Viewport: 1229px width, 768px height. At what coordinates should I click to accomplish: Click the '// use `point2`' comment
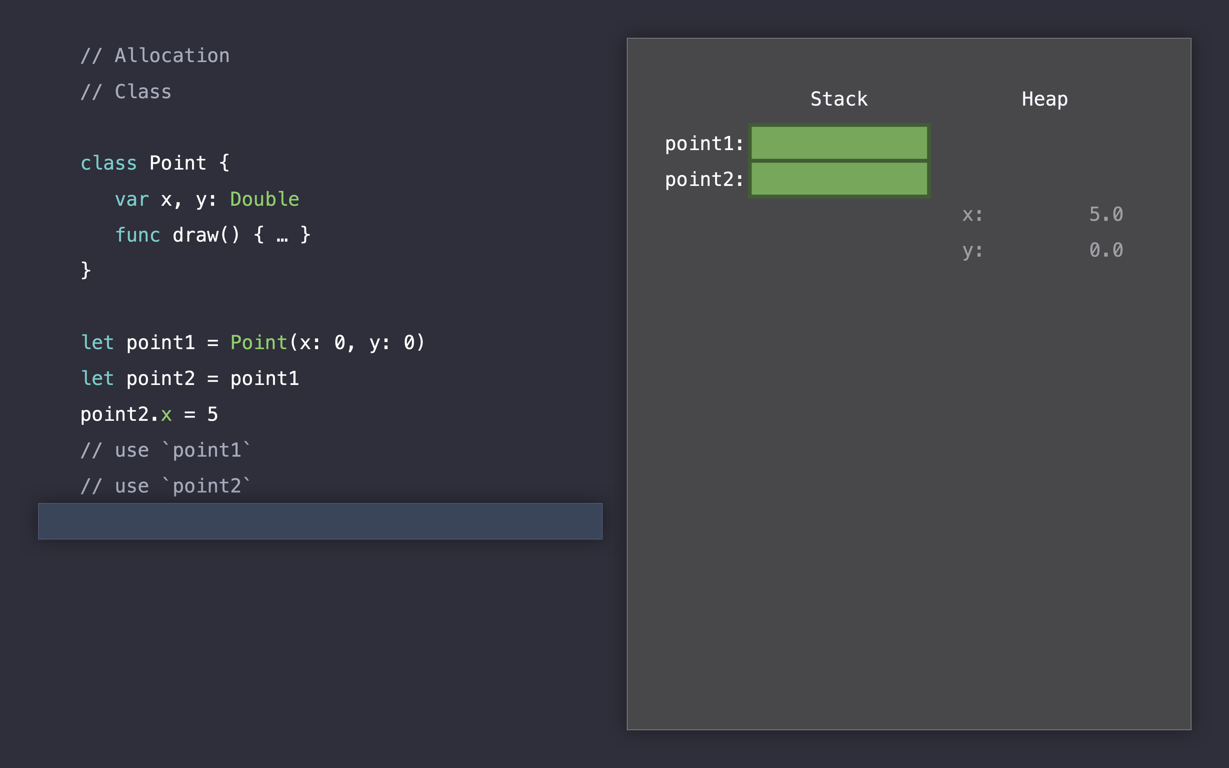(165, 486)
